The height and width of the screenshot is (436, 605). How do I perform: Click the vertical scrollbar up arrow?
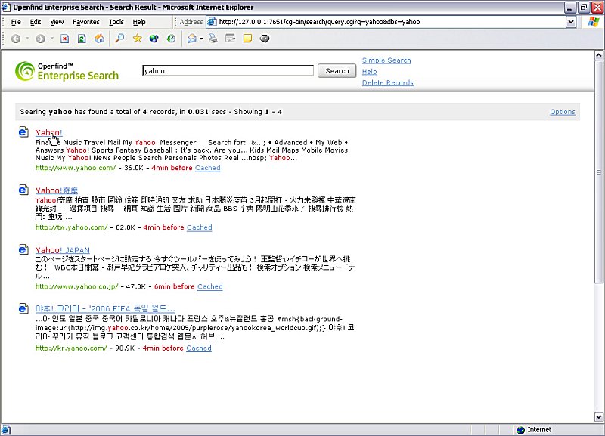coord(599,55)
